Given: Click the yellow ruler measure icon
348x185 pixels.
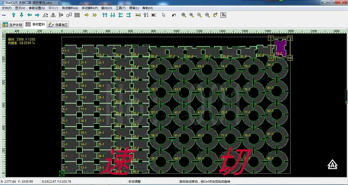Looking at the screenshot, I should (138, 15).
